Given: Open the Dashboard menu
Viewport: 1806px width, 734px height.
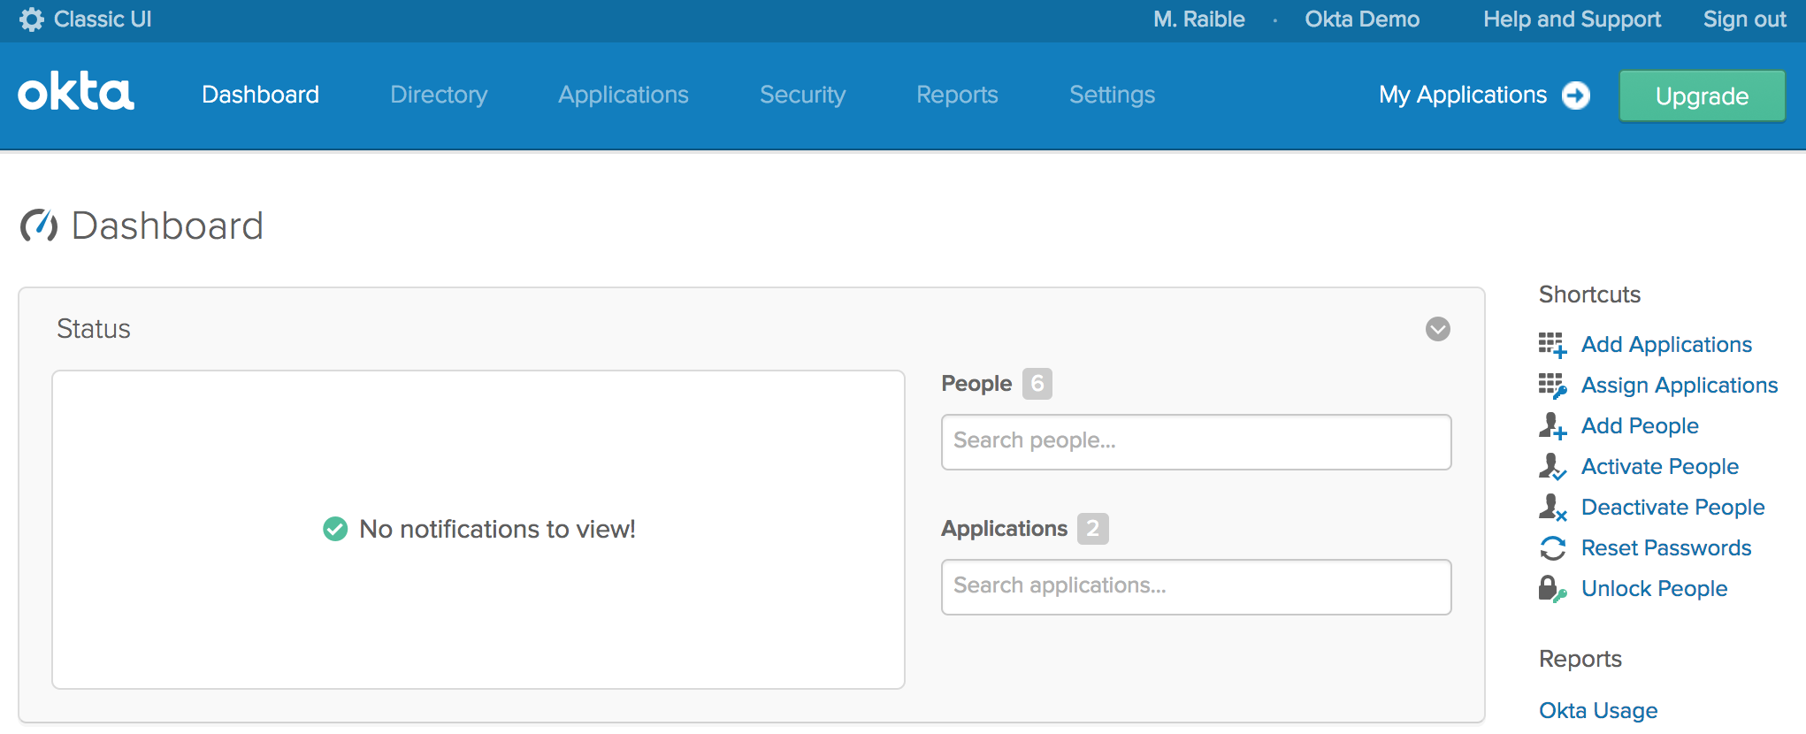Looking at the screenshot, I should pos(260,95).
